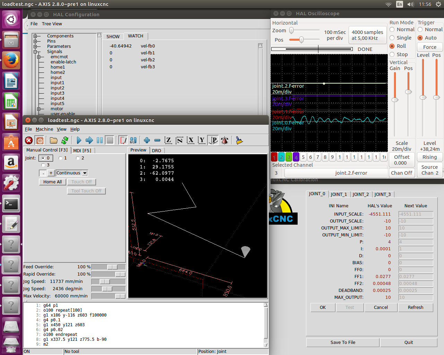
Task: Open the Terminal from the launcher
Action: click(11, 204)
